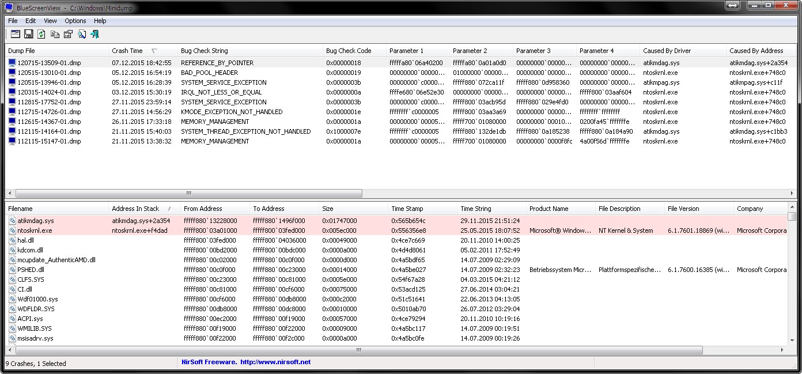Click icon of 112815-17752-01.dmp row

[x=12, y=102]
